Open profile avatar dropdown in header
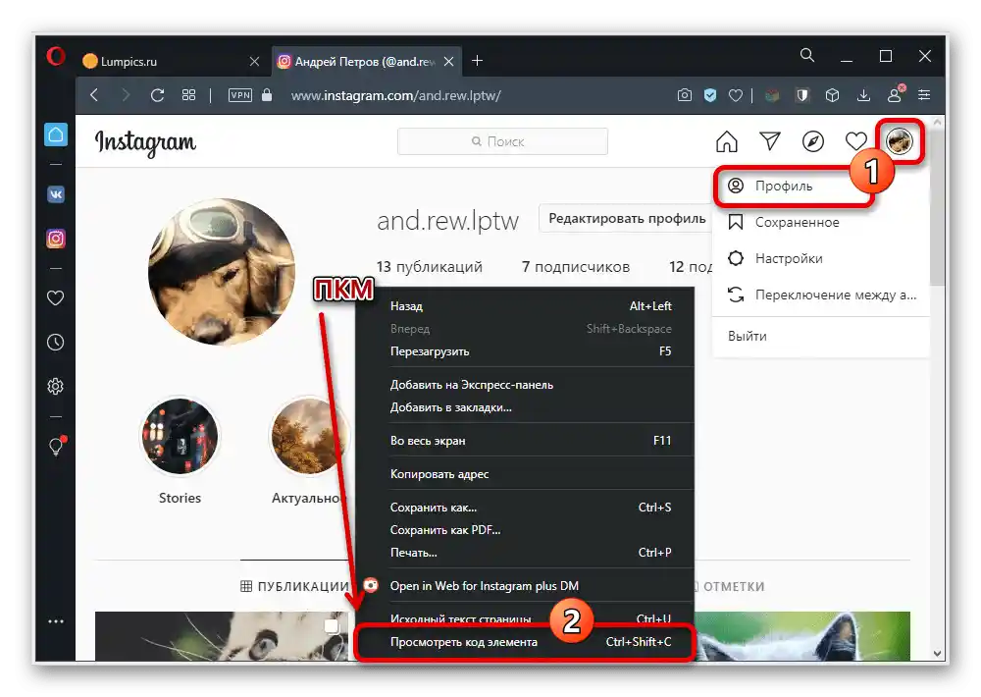Viewport: 981px width, 697px height. pos(900,141)
